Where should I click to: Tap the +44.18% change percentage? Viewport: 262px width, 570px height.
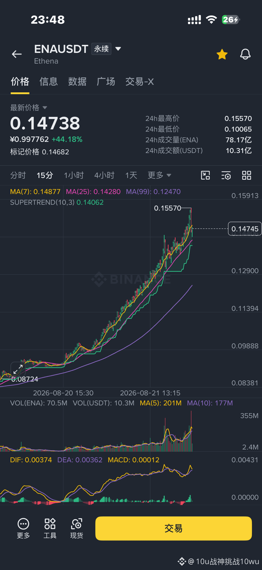(67, 139)
